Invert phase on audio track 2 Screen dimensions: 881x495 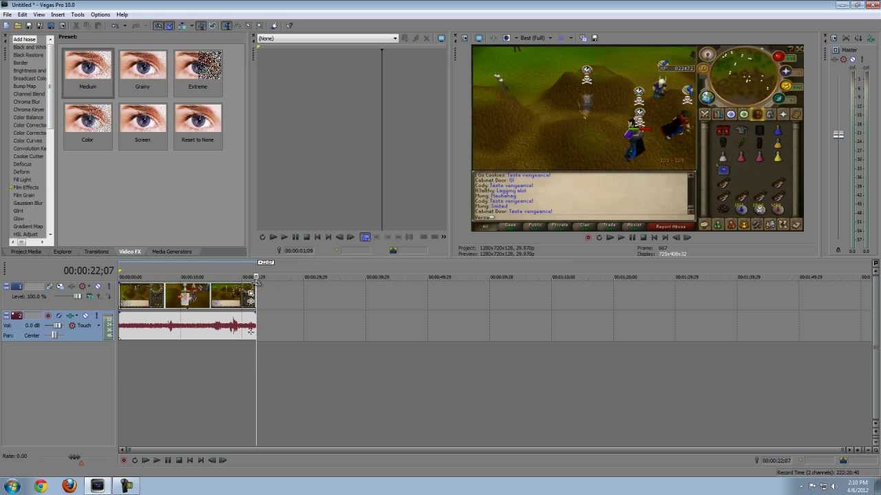tap(60, 316)
